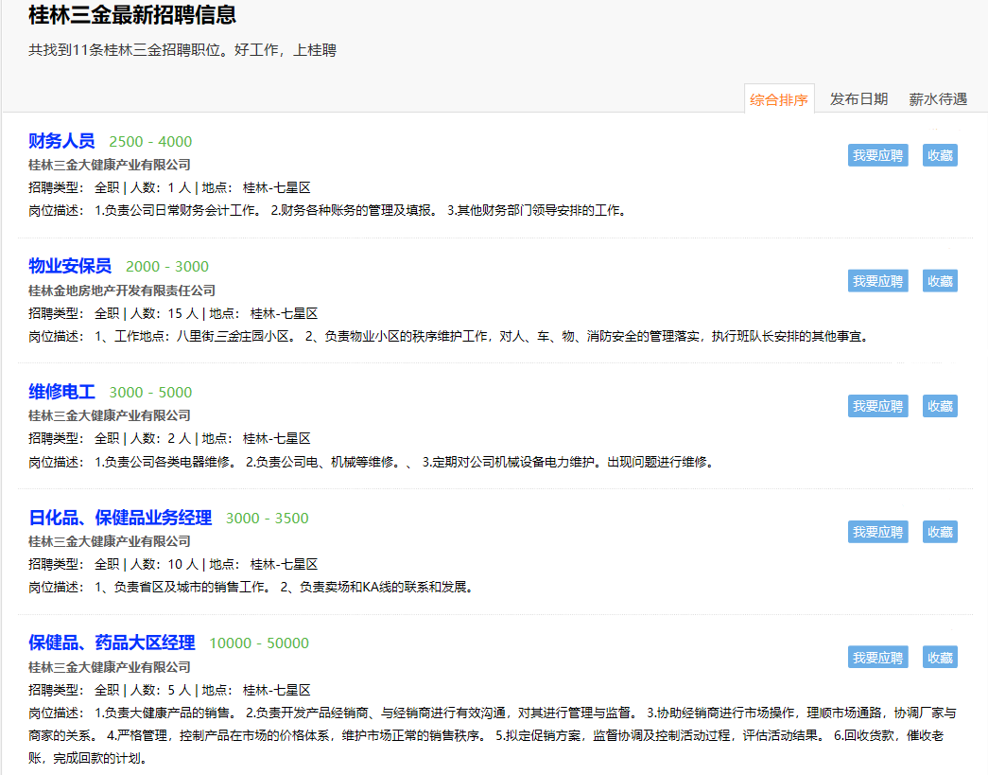The width and height of the screenshot is (988, 775).
Task: Save the 日化品、保健品业务经理 job to favorites
Action: point(940,532)
